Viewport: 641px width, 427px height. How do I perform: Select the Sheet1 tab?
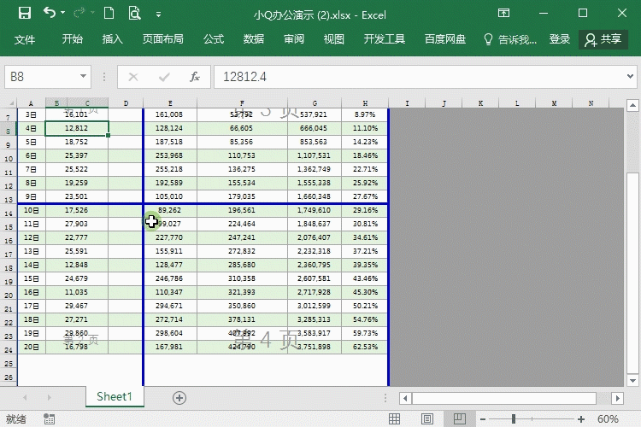(115, 396)
